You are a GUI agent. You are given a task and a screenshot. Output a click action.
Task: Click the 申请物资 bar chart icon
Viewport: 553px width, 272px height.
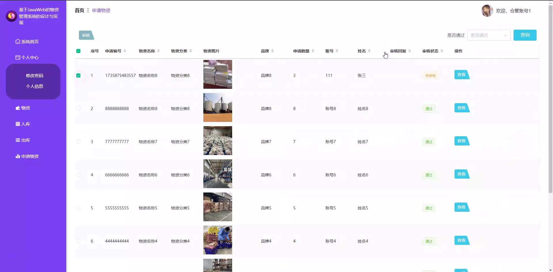pyautogui.click(x=18, y=156)
